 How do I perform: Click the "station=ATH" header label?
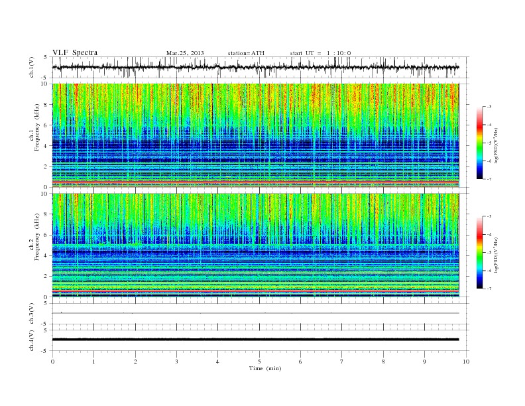pyautogui.click(x=246, y=53)
